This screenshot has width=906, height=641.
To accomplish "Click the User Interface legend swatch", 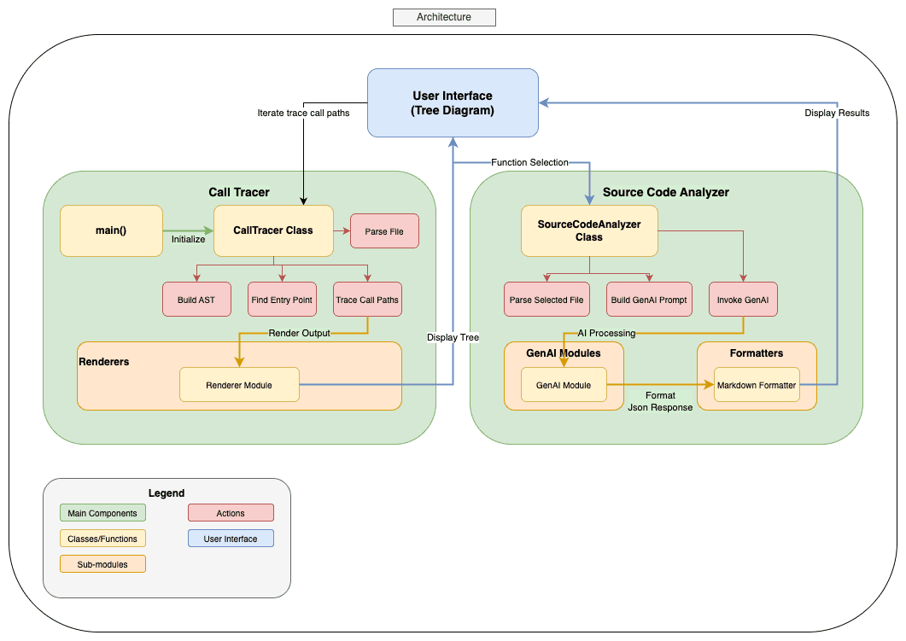I will tap(231, 539).
